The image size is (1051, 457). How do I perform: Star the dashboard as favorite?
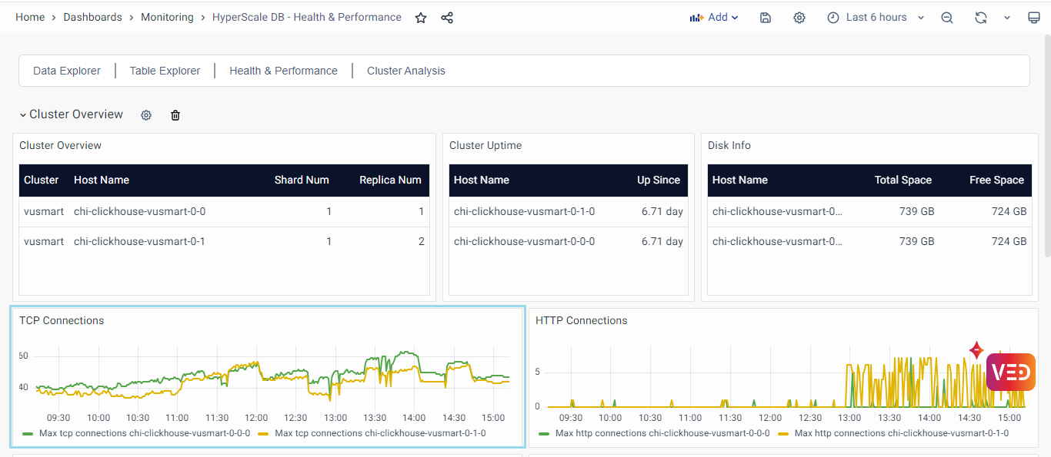pyautogui.click(x=421, y=18)
